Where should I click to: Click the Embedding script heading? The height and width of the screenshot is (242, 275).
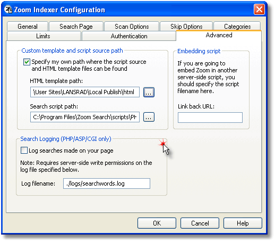[199, 51]
